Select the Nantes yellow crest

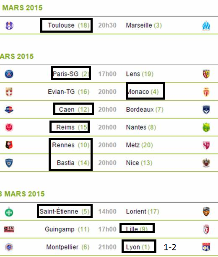[206, 127]
